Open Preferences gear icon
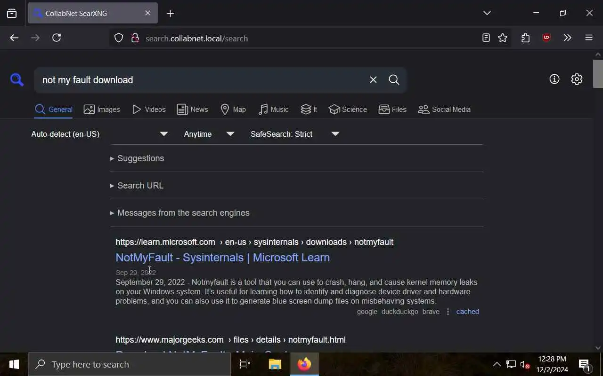The width and height of the screenshot is (603, 376). click(577, 79)
